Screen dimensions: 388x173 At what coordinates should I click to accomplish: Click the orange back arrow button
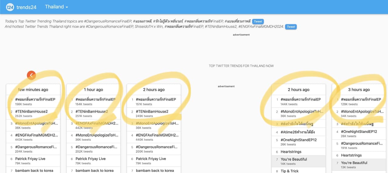31,75
